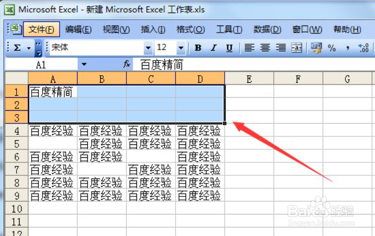The image size is (375, 236).
Task: Apply Currency style format
Action: [316, 48]
